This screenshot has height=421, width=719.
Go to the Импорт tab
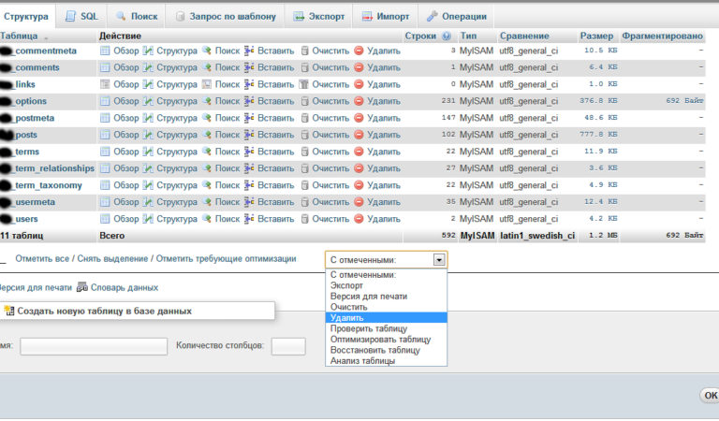point(385,16)
